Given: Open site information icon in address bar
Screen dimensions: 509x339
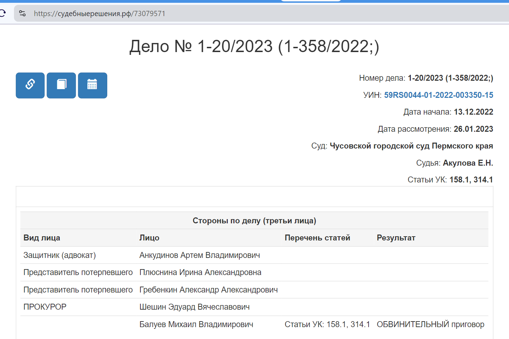Looking at the screenshot, I should click(22, 14).
